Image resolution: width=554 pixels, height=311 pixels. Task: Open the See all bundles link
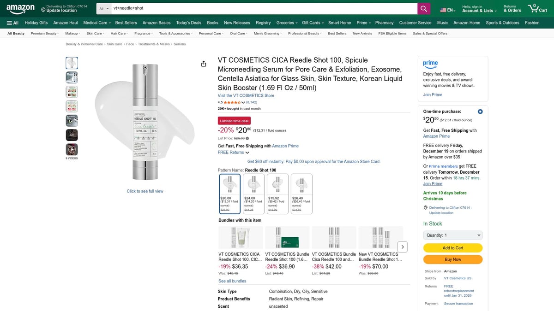tap(232, 281)
